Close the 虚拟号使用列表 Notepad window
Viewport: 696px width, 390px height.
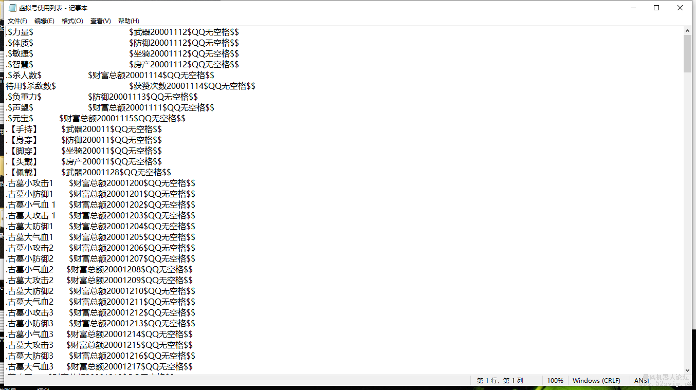(680, 8)
